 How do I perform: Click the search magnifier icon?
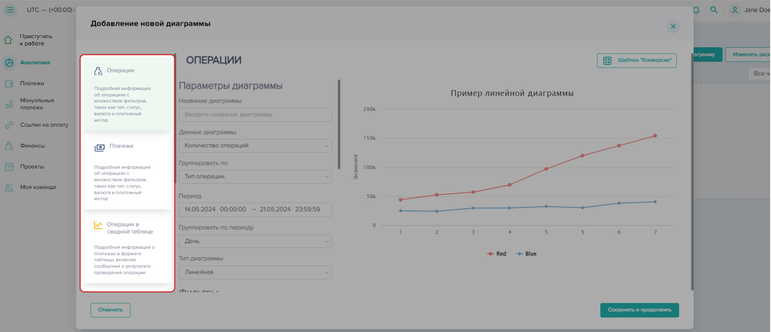[714, 10]
